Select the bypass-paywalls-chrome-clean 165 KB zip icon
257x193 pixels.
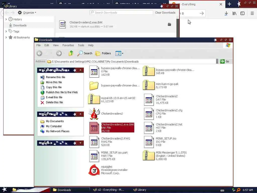point(149,71)
